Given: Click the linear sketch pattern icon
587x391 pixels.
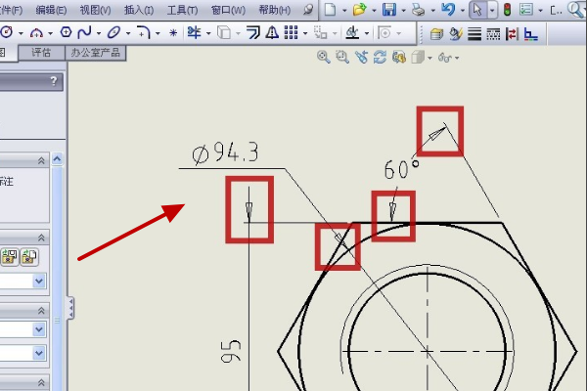Looking at the screenshot, I should click(x=291, y=32).
